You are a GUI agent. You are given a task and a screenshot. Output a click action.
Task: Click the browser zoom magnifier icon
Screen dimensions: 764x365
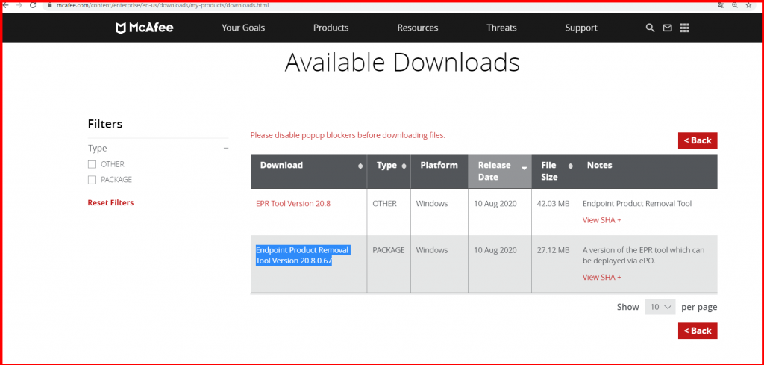point(735,5)
